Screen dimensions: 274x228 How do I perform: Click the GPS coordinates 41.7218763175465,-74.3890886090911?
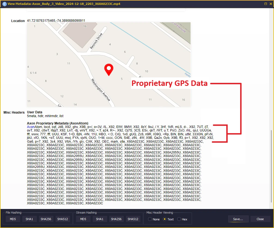click(x=56, y=21)
